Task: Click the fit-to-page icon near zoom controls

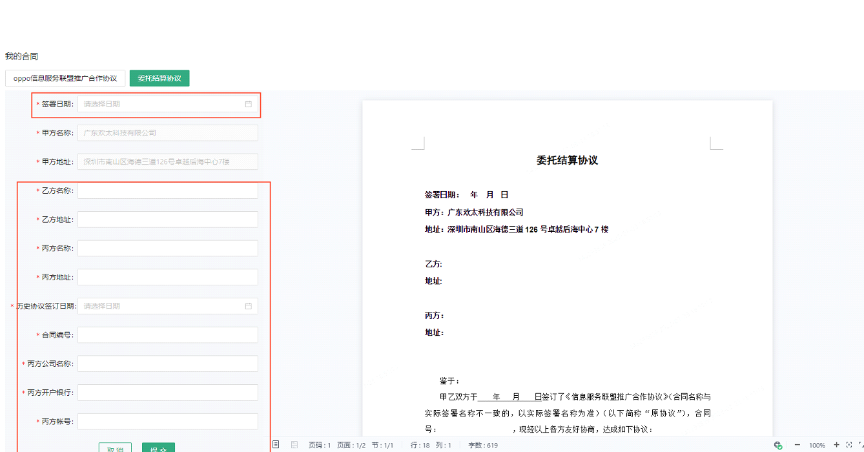Action: coord(849,444)
